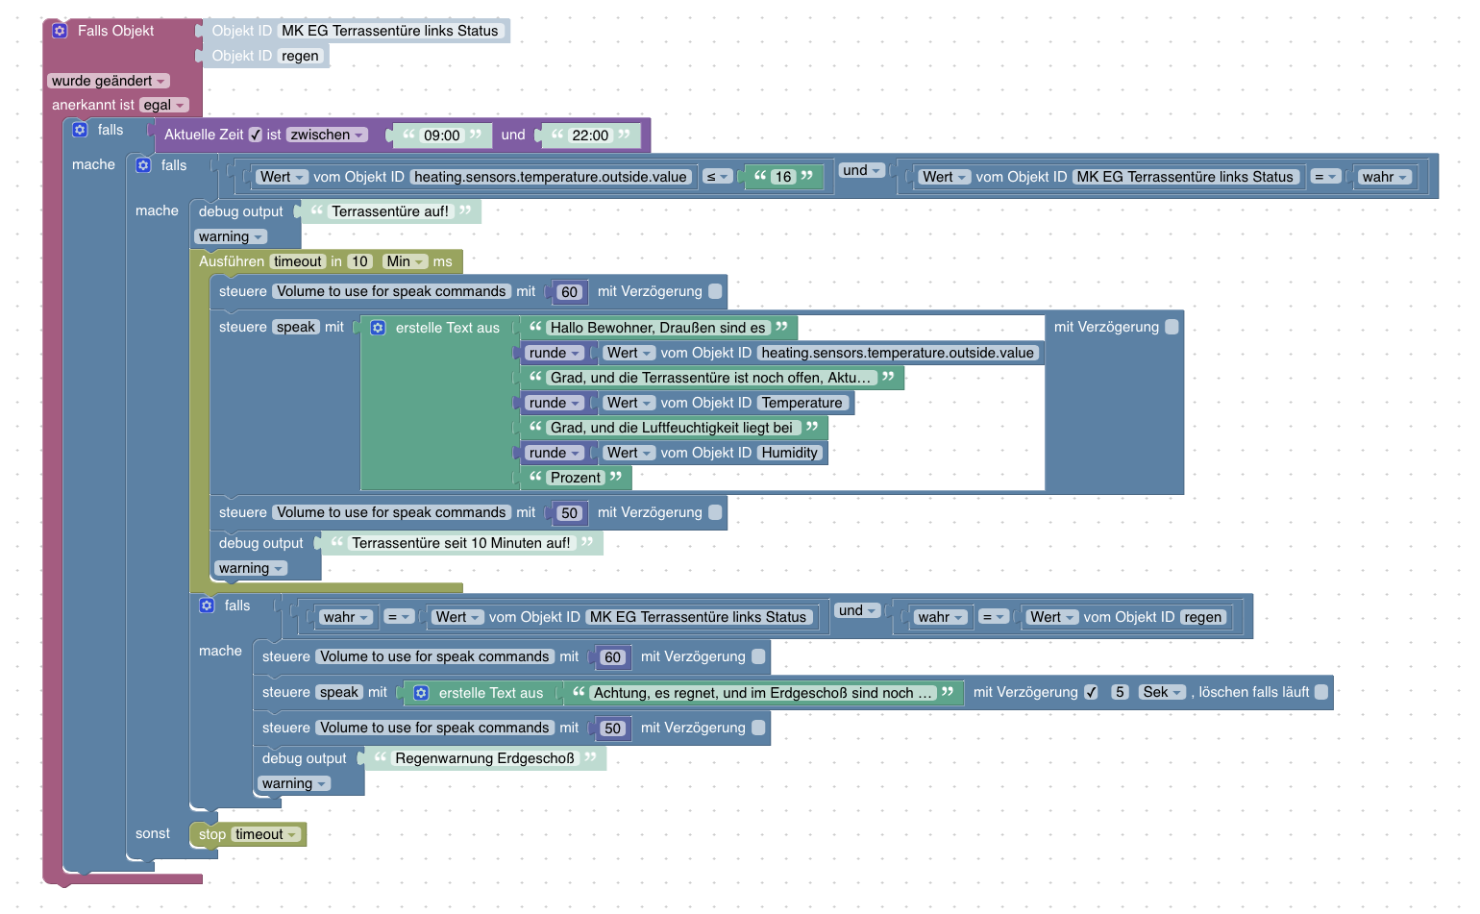Image resolution: width=1480 pixels, height=914 pixels.
Task: Open anerkannt ist egal dropdown
Action: pyautogui.click(x=164, y=105)
